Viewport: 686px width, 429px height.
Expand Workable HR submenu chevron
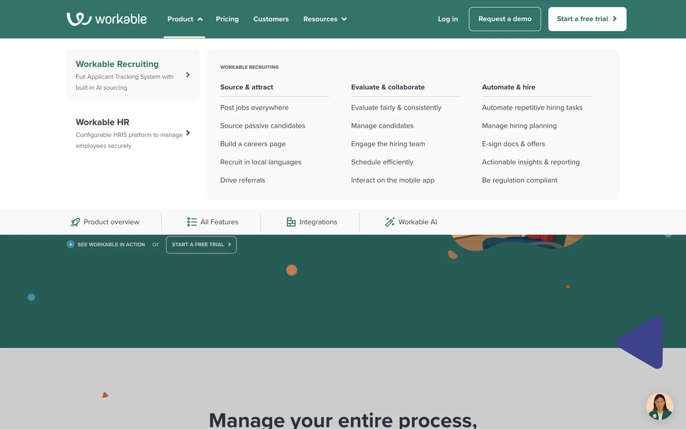(188, 133)
